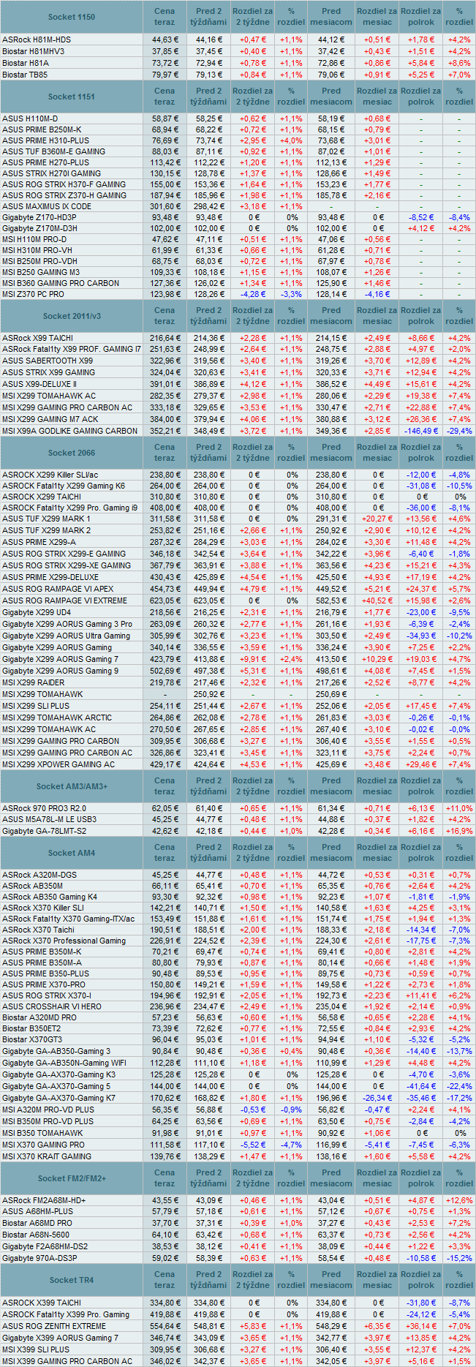Select the ASRock H81M-HDS row name
Image resolution: width=476 pixels, height=1367 pixels.
click(37, 39)
